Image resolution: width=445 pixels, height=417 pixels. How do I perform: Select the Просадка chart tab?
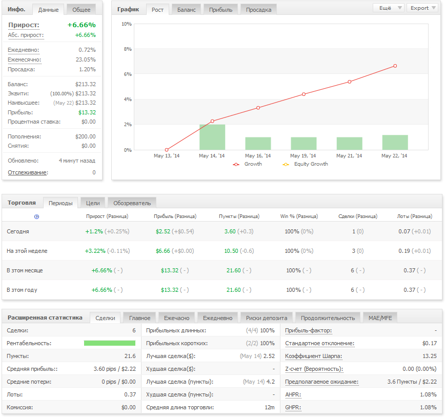coord(258,10)
